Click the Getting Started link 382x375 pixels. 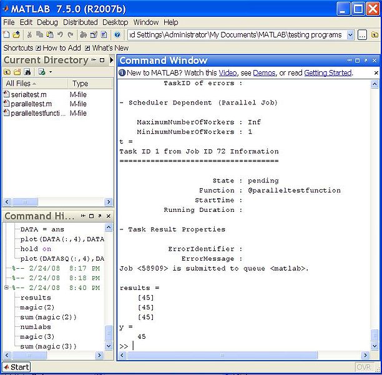click(328, 72)
